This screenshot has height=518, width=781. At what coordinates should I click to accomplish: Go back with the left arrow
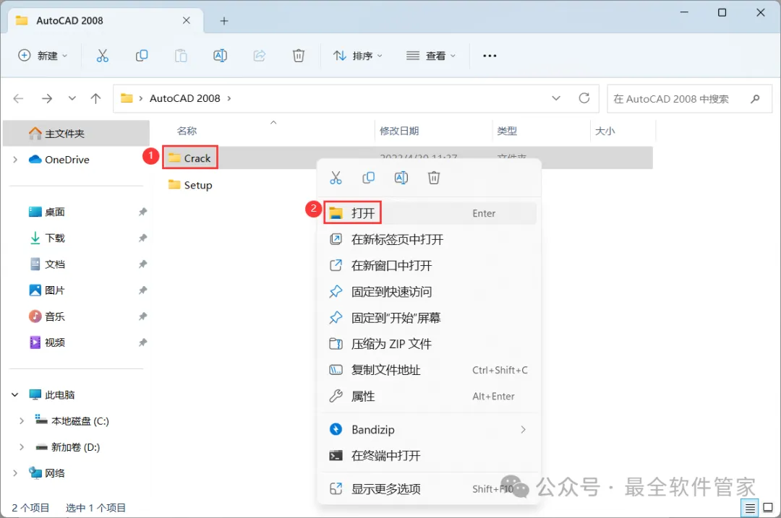point(18,98)
